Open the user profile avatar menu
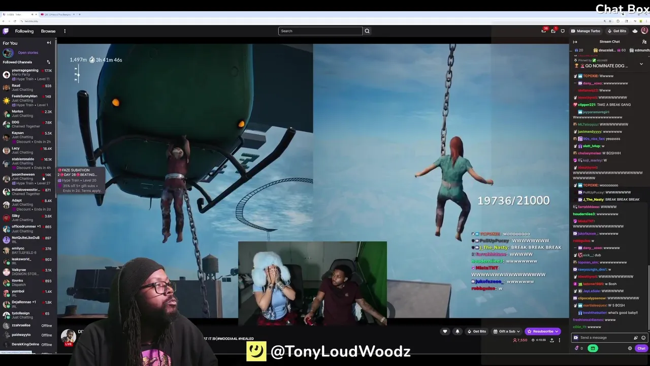 coord(644,31)
